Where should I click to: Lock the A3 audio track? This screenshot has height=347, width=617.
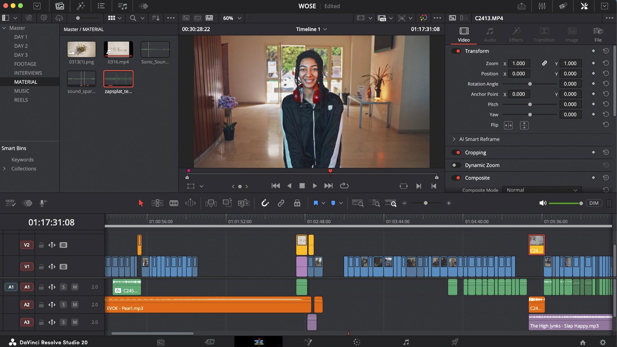(x=41, y=322)
